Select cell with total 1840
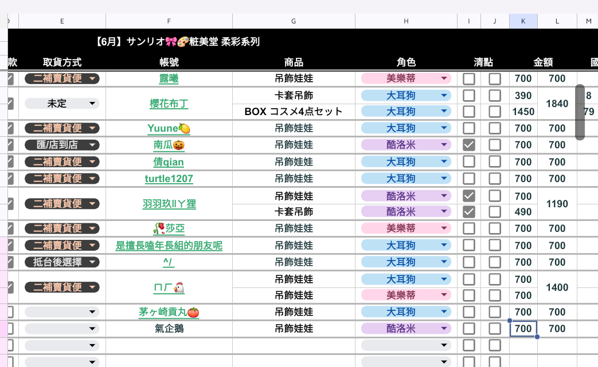598x367 pixels. click(557, 104)
